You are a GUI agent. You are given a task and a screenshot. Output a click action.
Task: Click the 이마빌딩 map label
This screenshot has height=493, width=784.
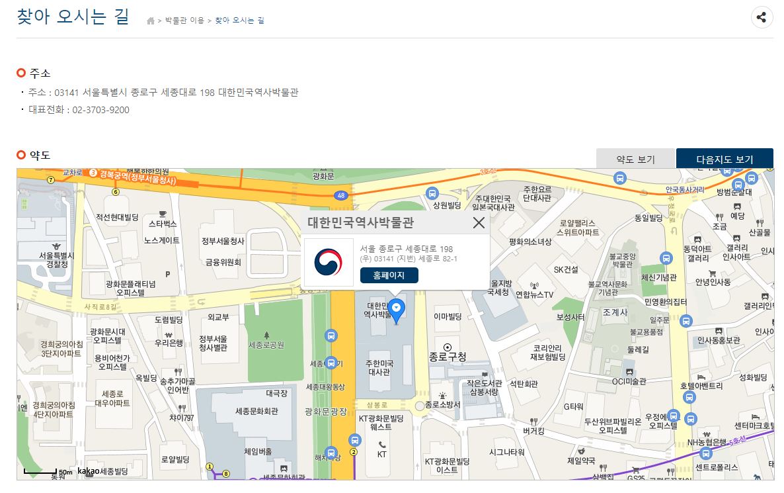coord(448,316)
